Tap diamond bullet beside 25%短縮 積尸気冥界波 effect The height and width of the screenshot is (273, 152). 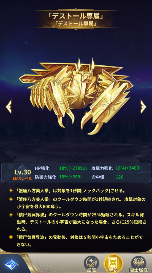click(11, 214)
